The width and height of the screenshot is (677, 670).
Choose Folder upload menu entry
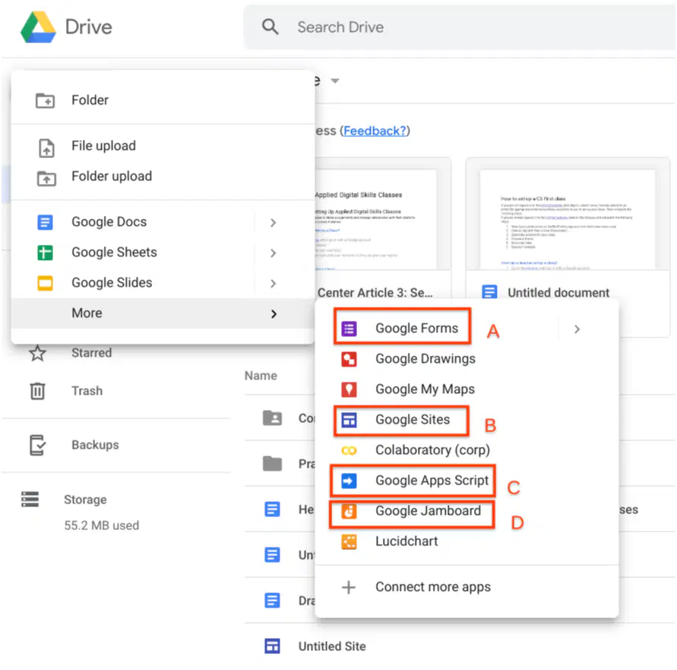coord(163,176)
